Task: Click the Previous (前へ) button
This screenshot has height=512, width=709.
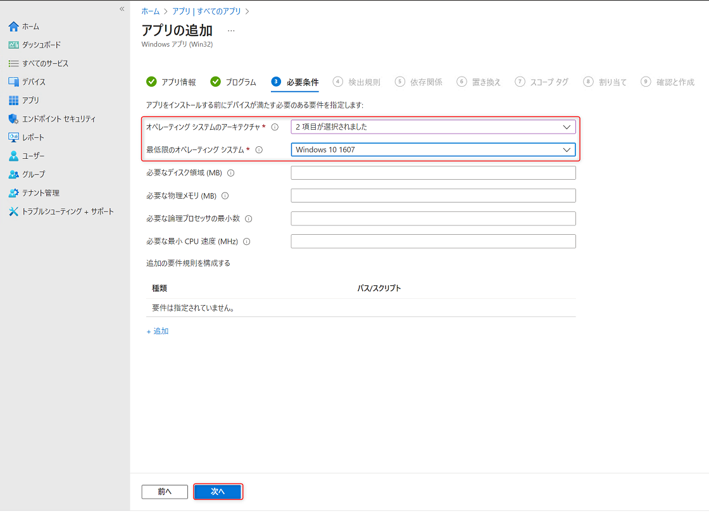Action: pos(165,492)
